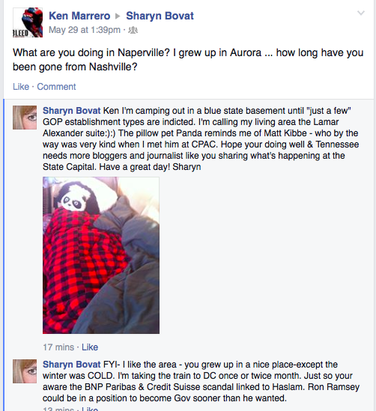Click Ken Marrero's profile picture
Screen dimensions: 376x411
coord(28,22)
